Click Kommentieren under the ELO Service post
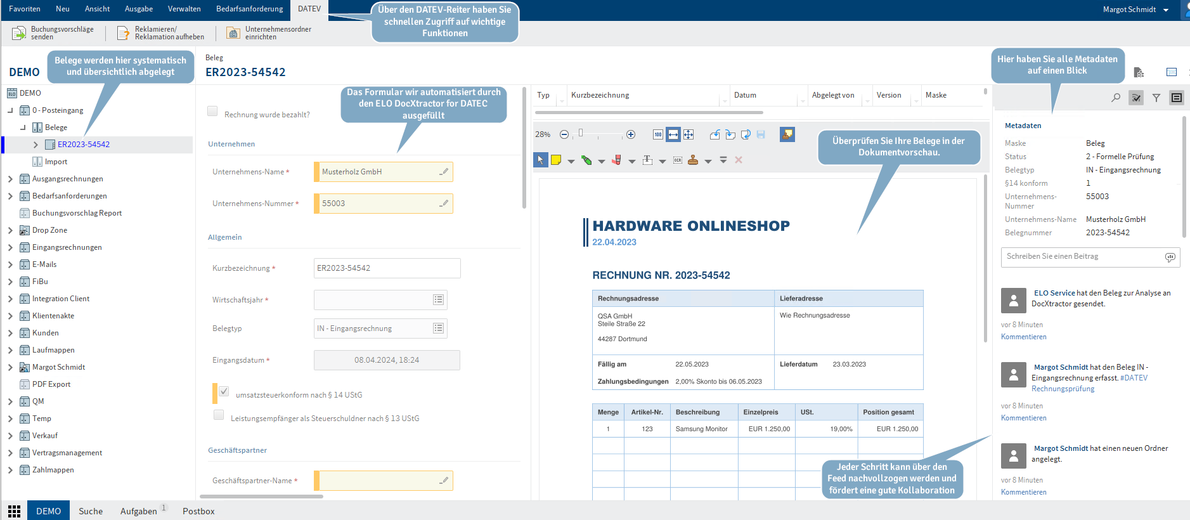 click(1023, 337)
